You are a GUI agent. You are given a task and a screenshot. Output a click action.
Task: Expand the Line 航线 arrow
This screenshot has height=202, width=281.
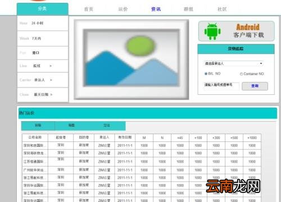[x=51, y=66]
